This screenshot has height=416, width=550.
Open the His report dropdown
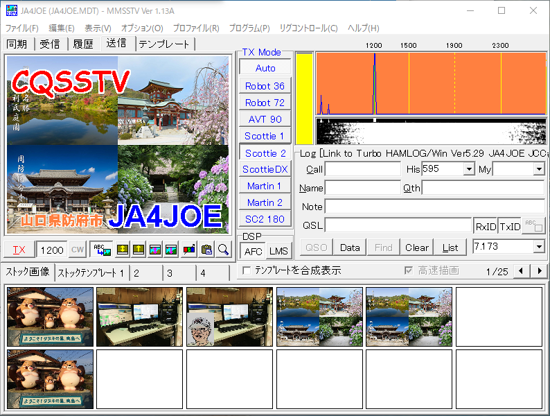[469, 169]
